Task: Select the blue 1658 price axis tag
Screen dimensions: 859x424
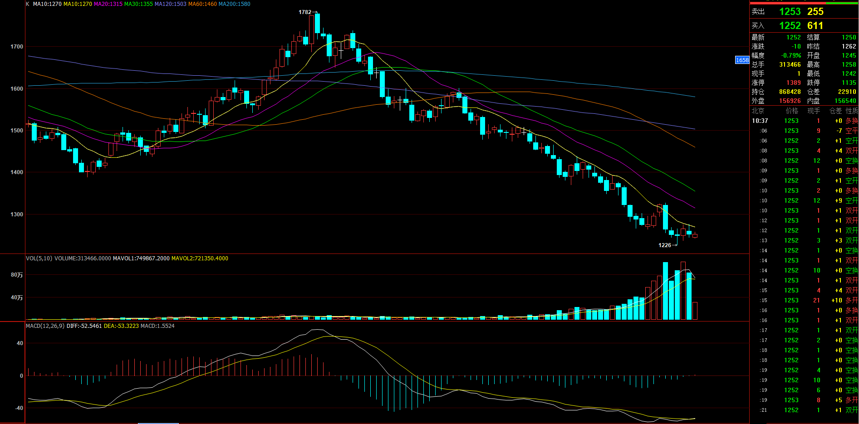Action: pyautogui.click(x=742, y=60)
